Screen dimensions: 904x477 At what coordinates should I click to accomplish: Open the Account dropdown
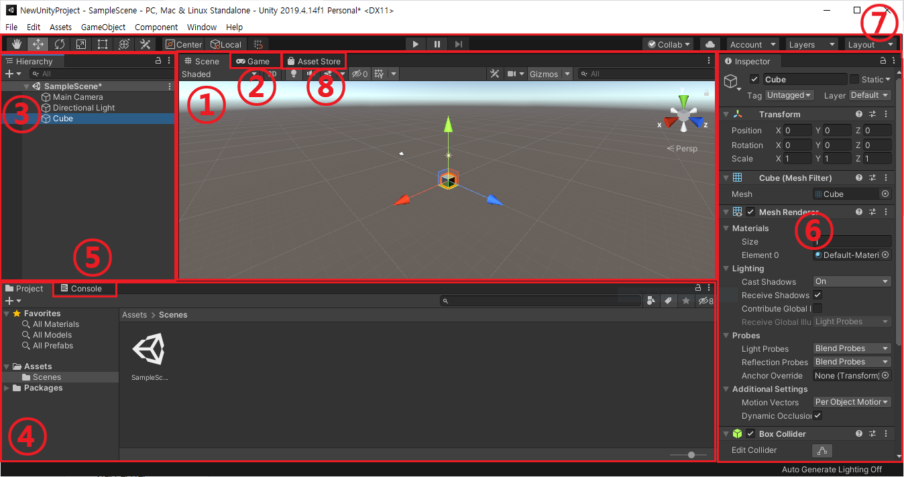752,44
